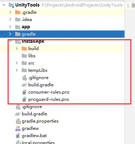
Task: Click the gradlew.bat file icon
Action: point(18,136)
